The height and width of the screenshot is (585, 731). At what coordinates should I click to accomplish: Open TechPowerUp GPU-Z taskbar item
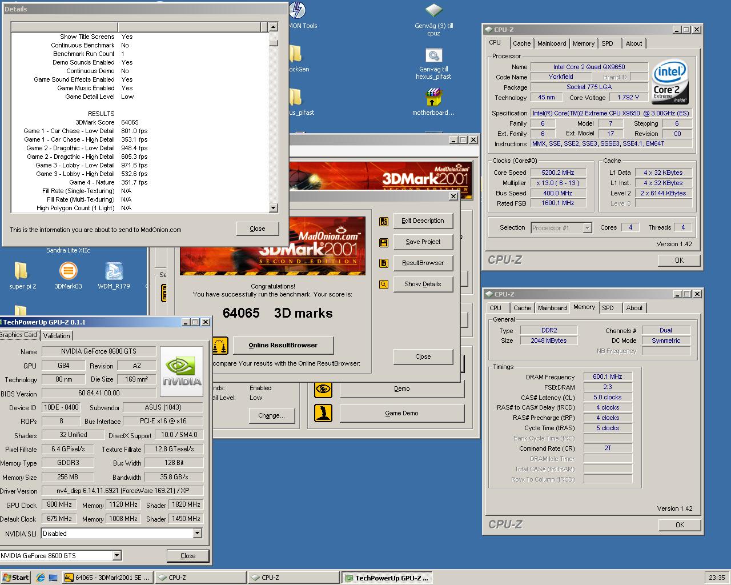tap(387, 578)
